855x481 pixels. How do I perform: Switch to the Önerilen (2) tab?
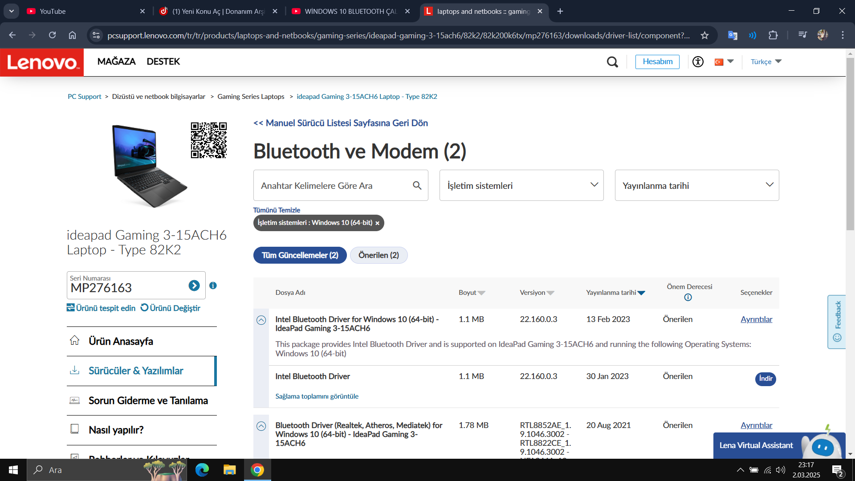(x=379, y=255)
